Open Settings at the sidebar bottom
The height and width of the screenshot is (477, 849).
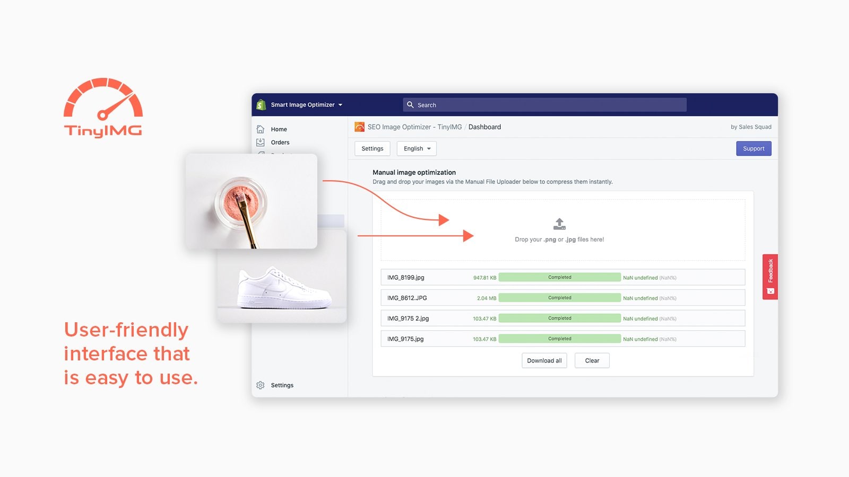(x=282, y=385)
